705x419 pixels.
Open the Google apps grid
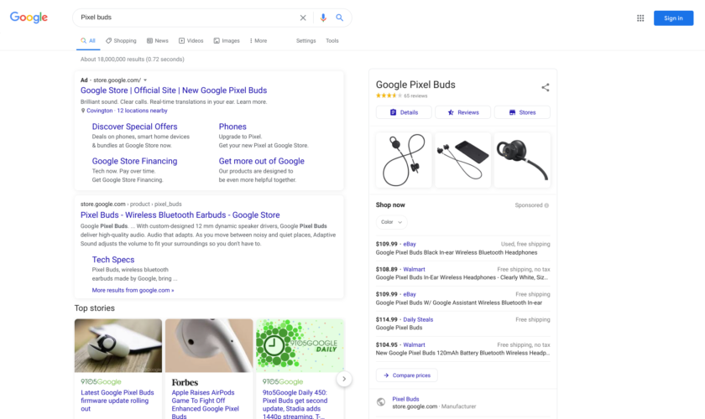(x=640, y=18)
